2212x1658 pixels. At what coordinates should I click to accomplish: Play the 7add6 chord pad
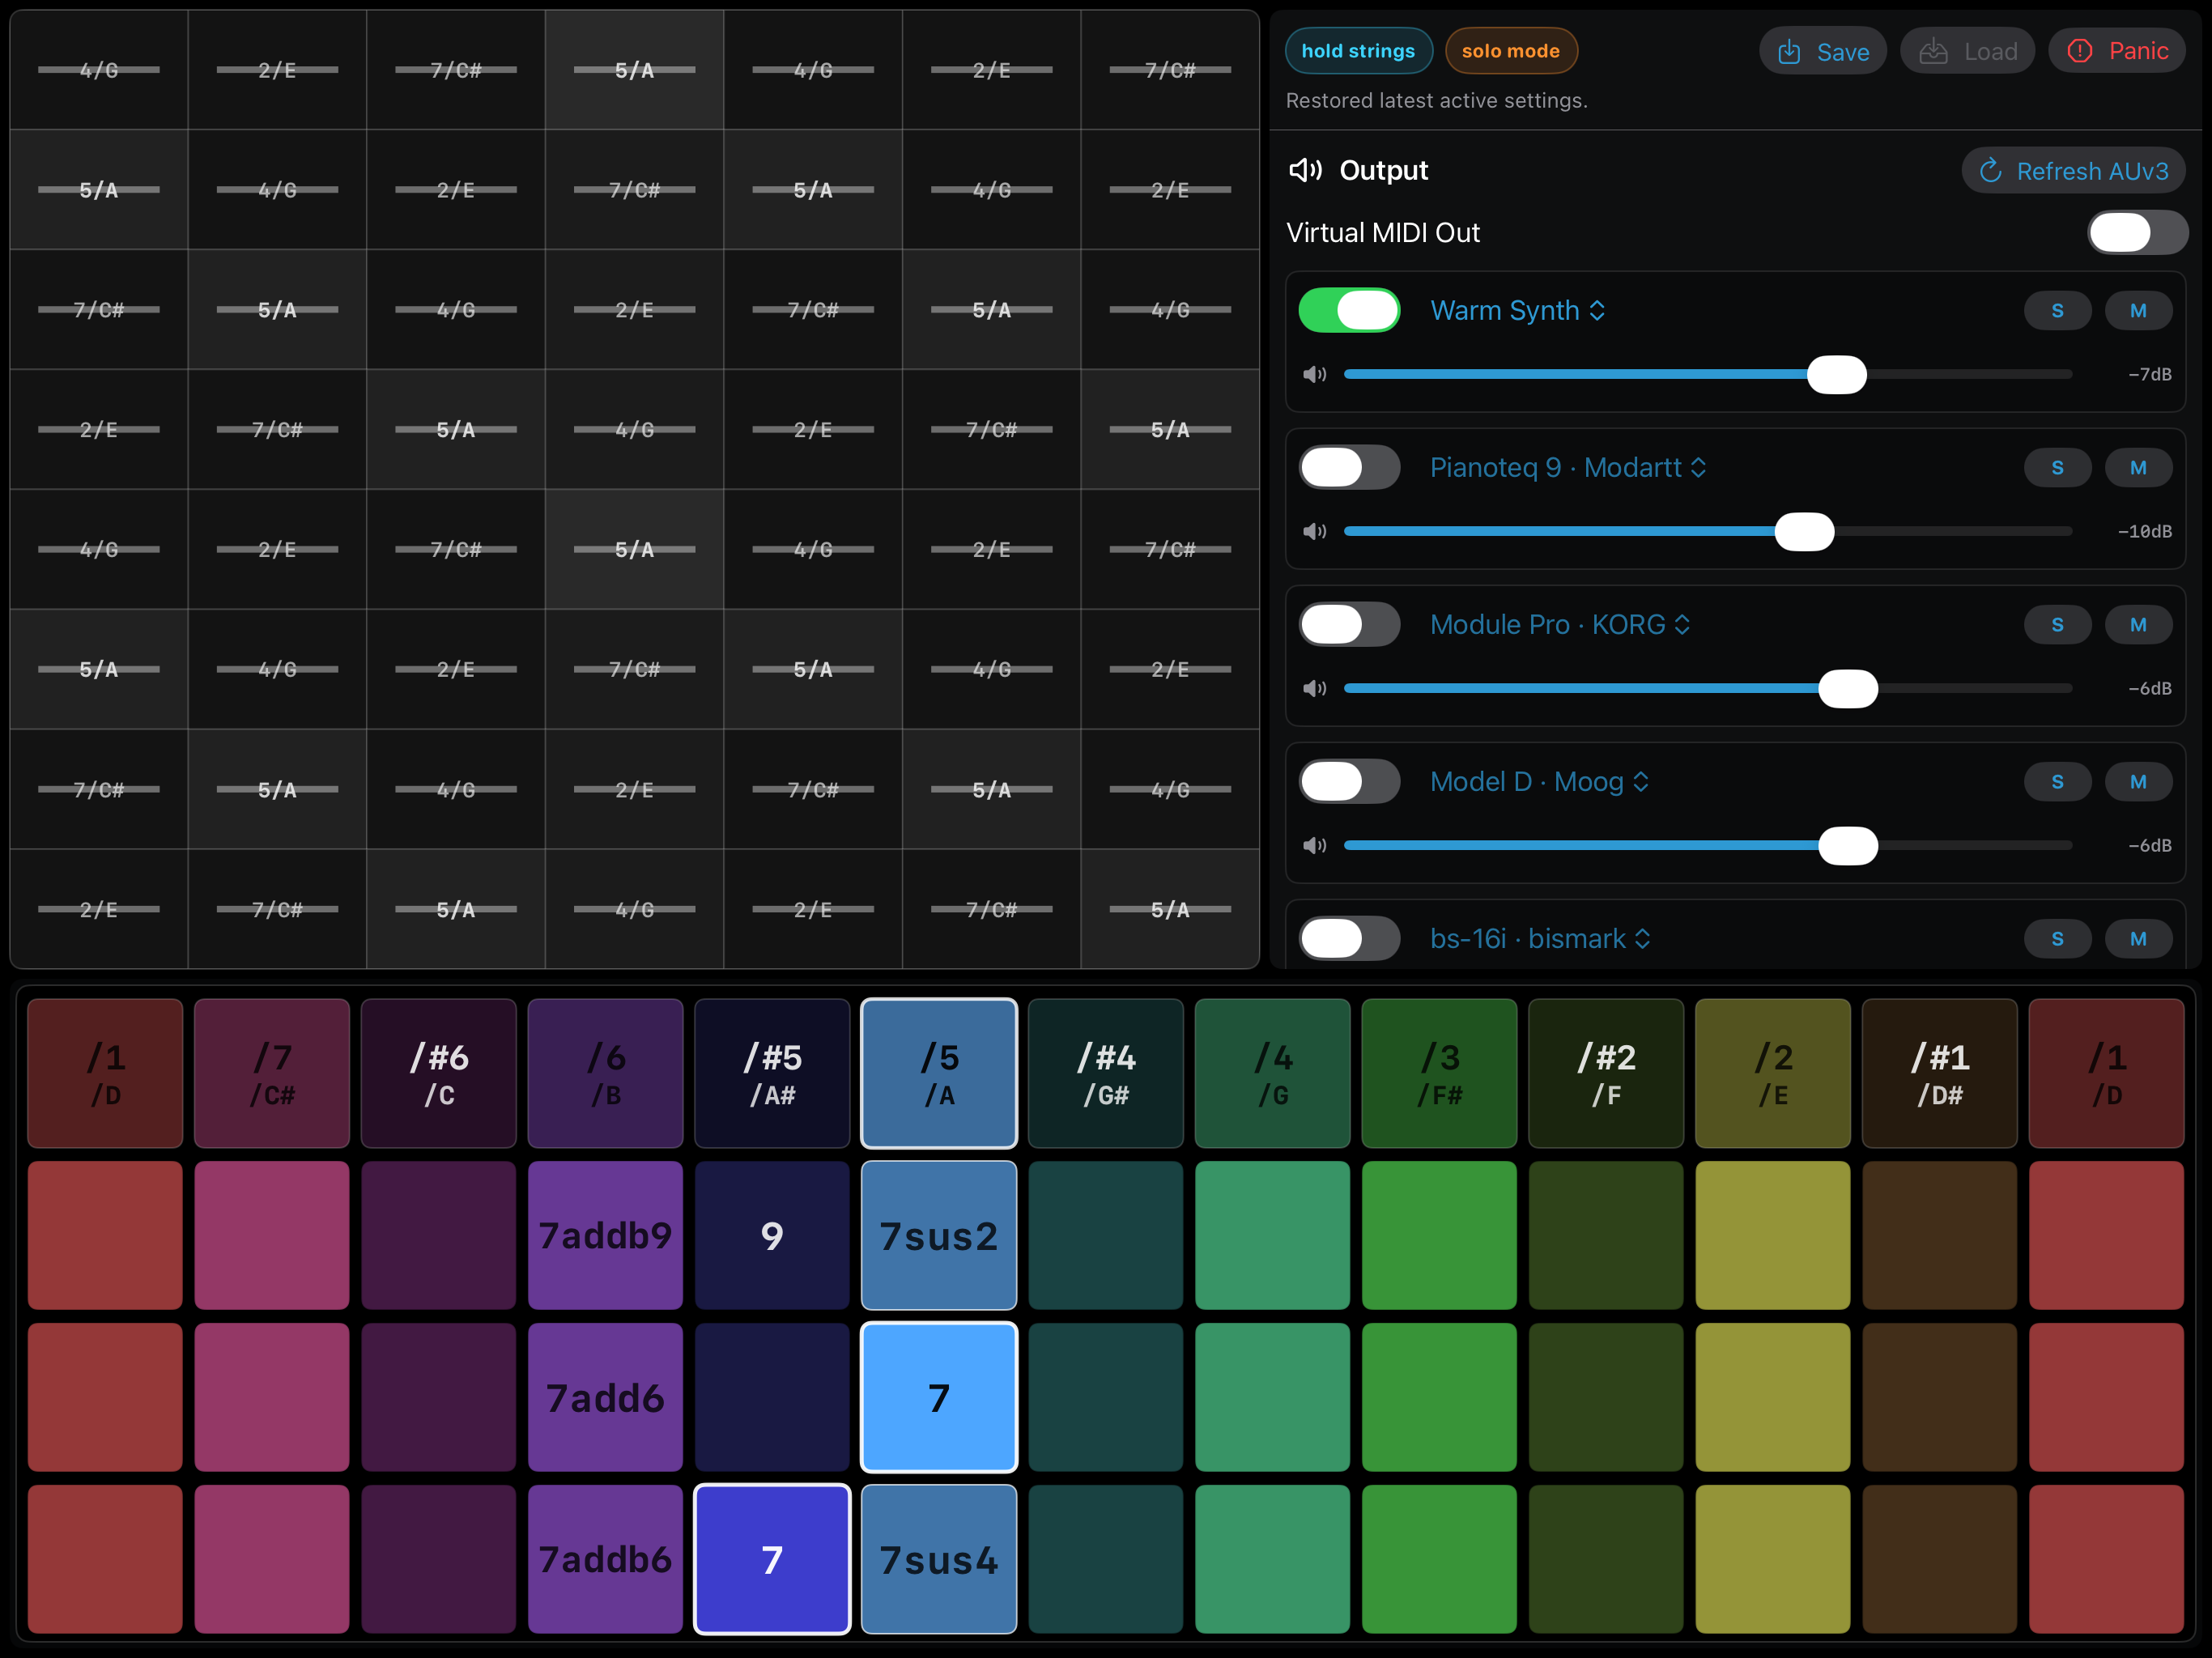[605, 1398]
